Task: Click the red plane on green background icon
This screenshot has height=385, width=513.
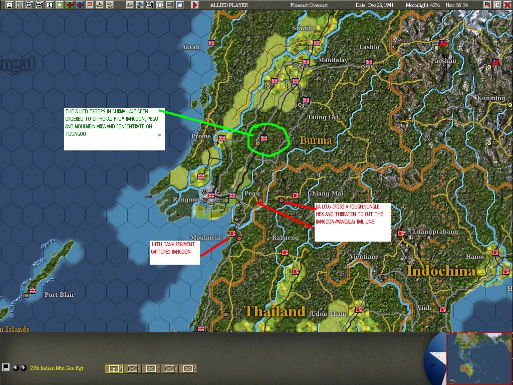Action: pyautogui.click(x=69, y=5)
